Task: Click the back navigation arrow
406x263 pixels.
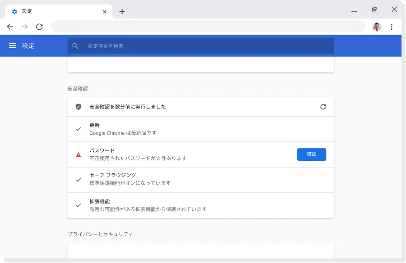Action: pos(10,27)
